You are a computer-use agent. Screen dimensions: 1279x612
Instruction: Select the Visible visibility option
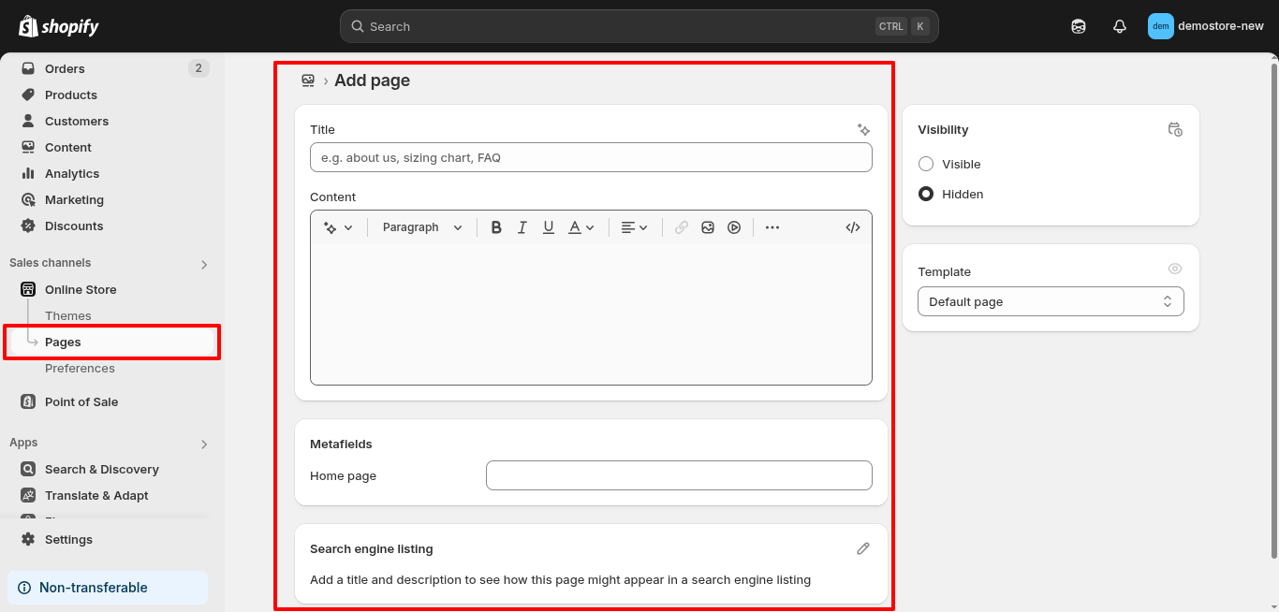pyautogui.click(x=926, y=164)
